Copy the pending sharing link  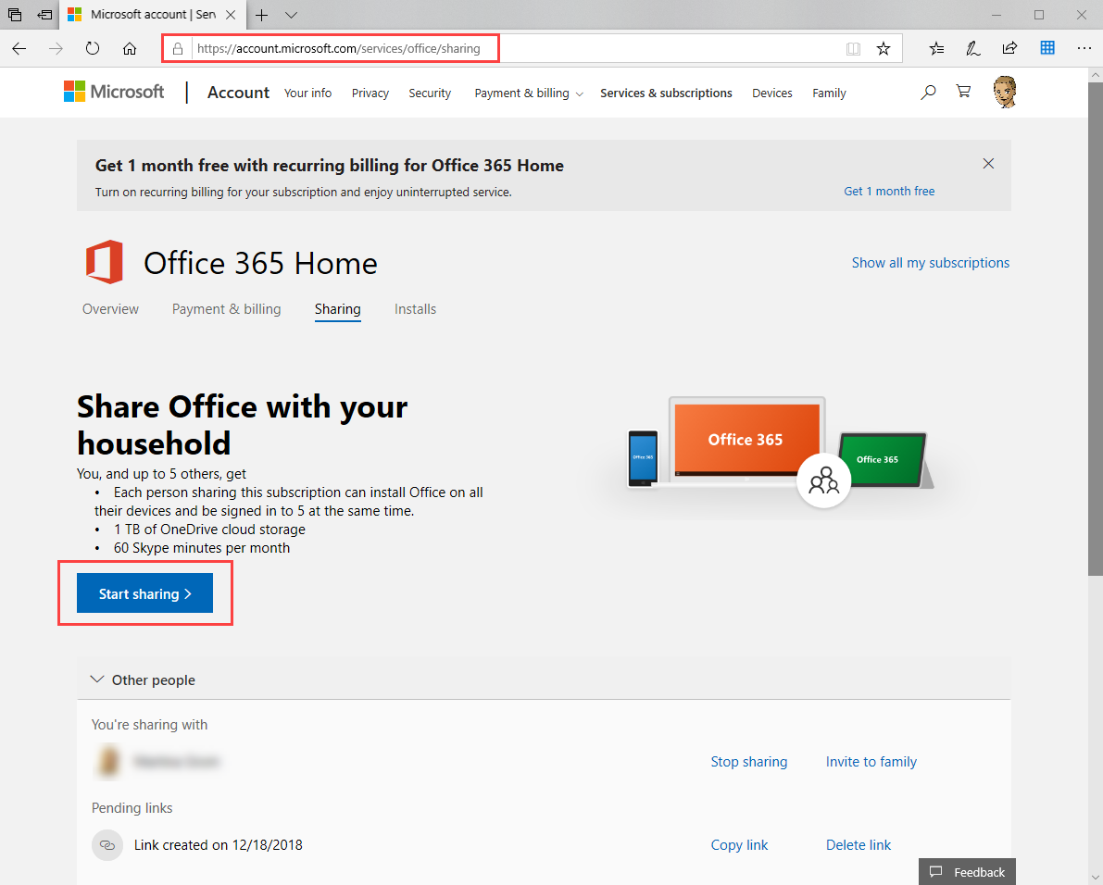pos(738,844)
